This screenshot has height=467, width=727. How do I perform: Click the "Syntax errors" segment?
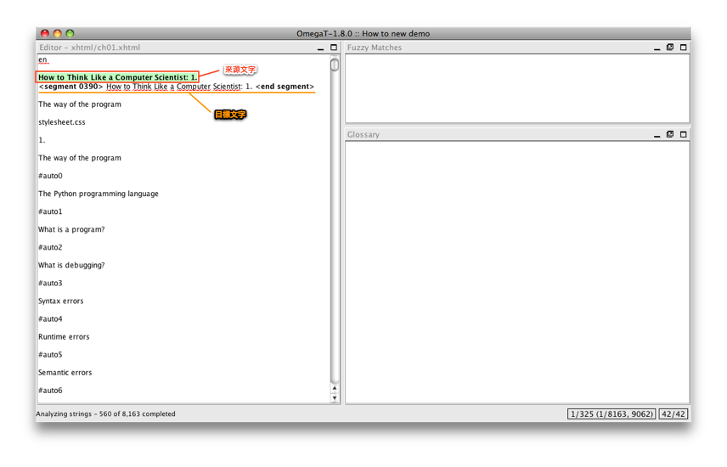coord(61,301)
